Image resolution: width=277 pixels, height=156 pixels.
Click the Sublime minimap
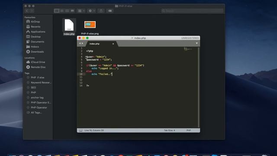pos(188,49)
